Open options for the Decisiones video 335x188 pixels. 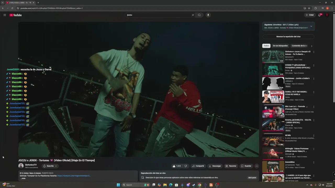tap(314, 79)
